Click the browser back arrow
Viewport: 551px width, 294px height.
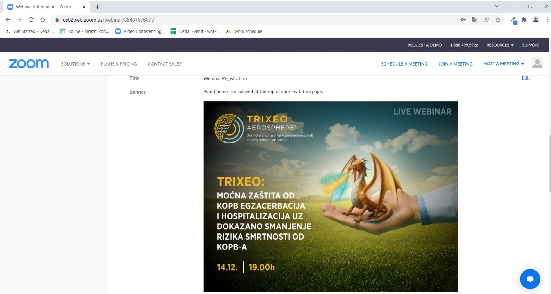point(8,20)
